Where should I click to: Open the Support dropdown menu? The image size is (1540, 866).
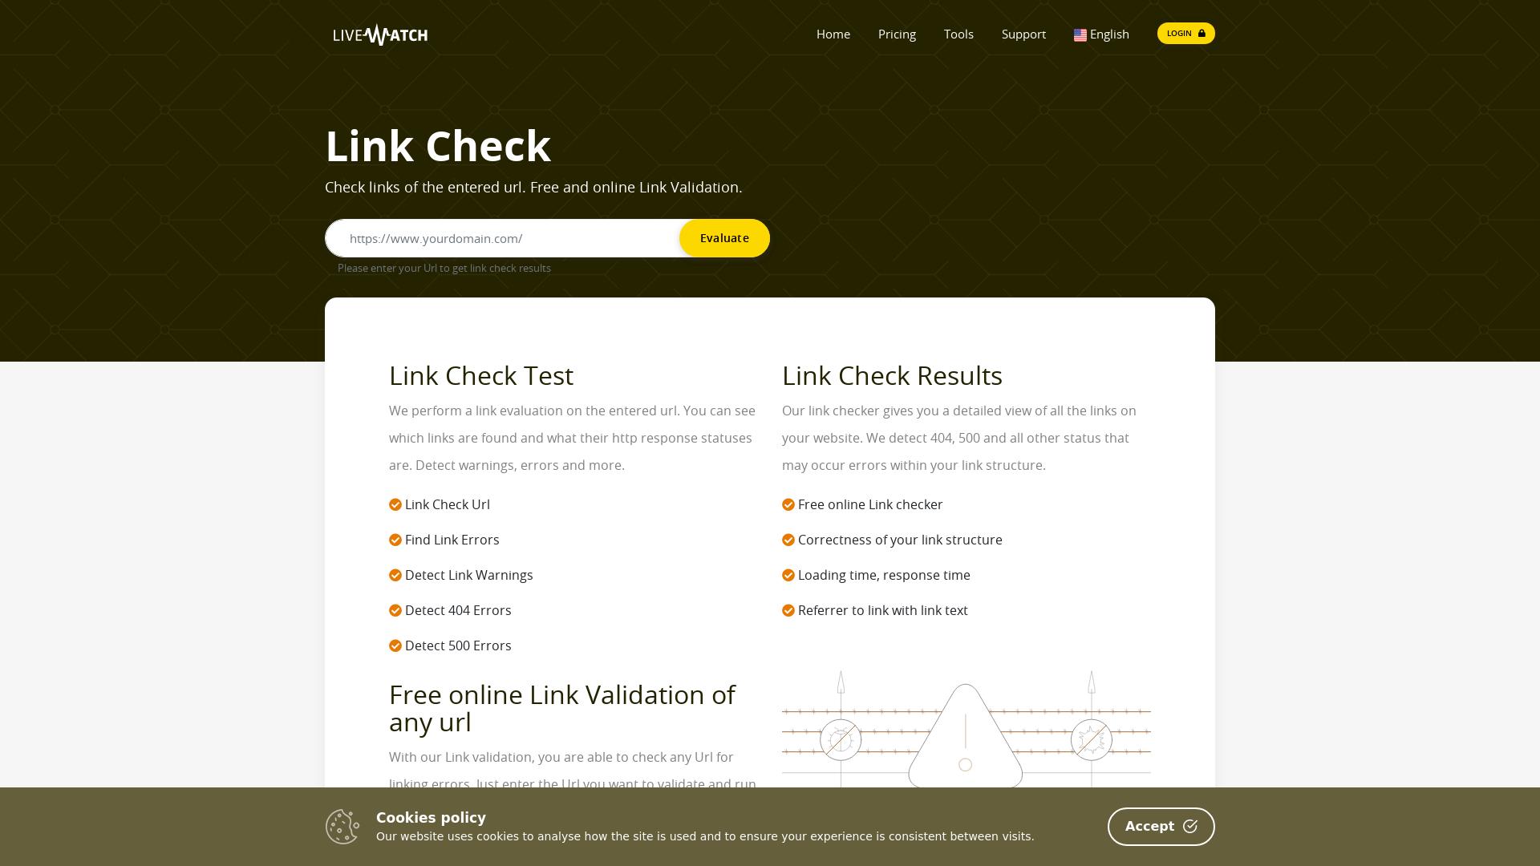[1023, 34]
